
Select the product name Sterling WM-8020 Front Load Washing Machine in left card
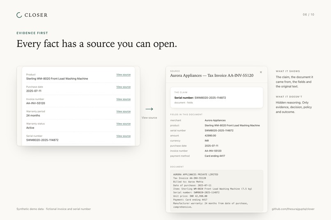[57, 79]
